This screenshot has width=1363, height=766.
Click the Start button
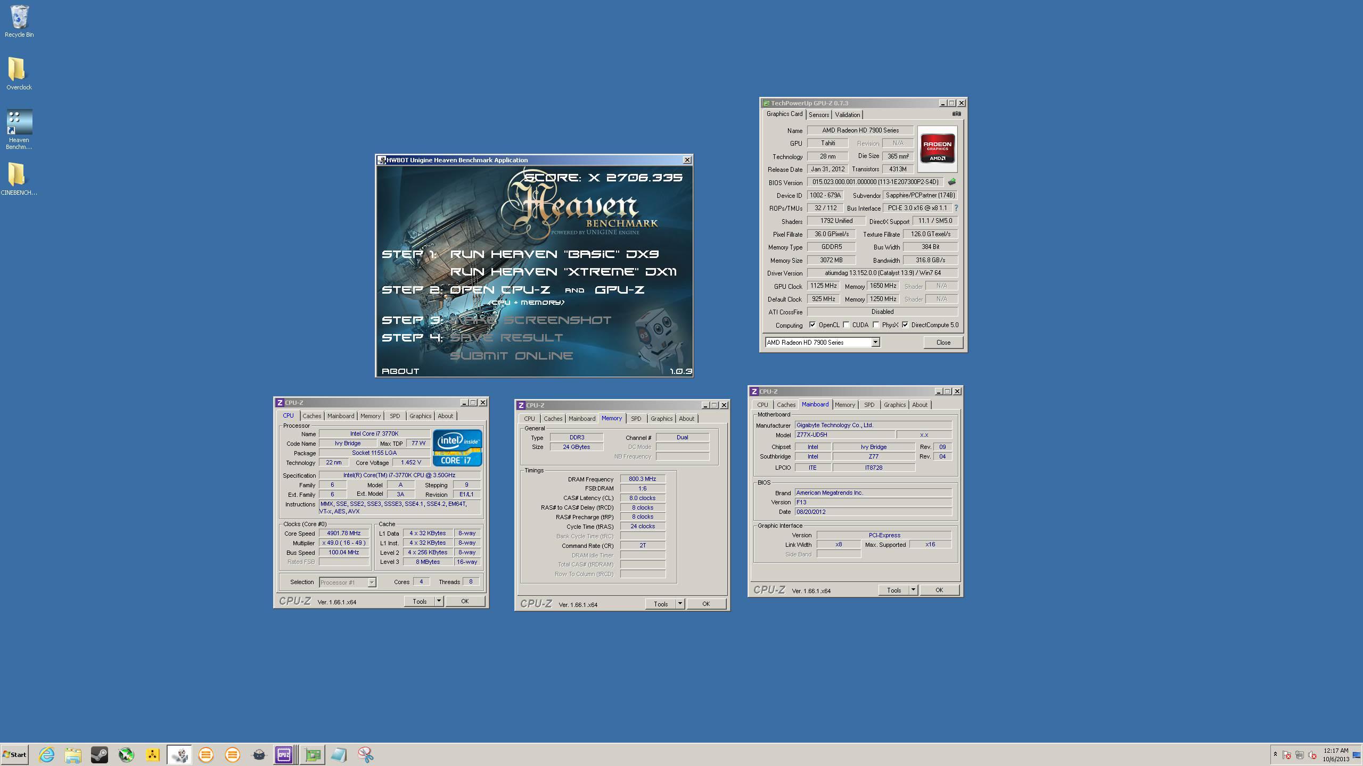click(x=15, y=754)
